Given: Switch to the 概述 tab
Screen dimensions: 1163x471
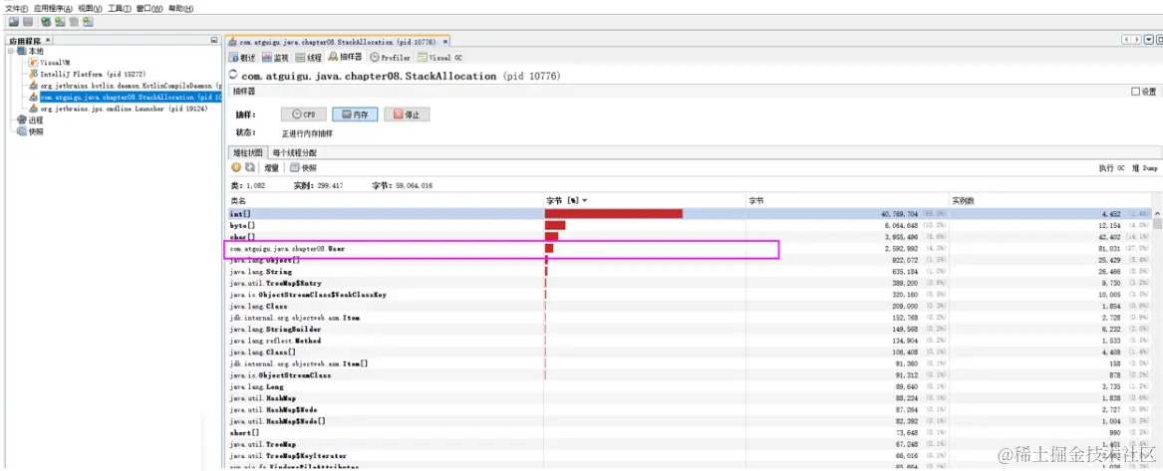Looking at the screenshot, I should click(x=243, y=57).
